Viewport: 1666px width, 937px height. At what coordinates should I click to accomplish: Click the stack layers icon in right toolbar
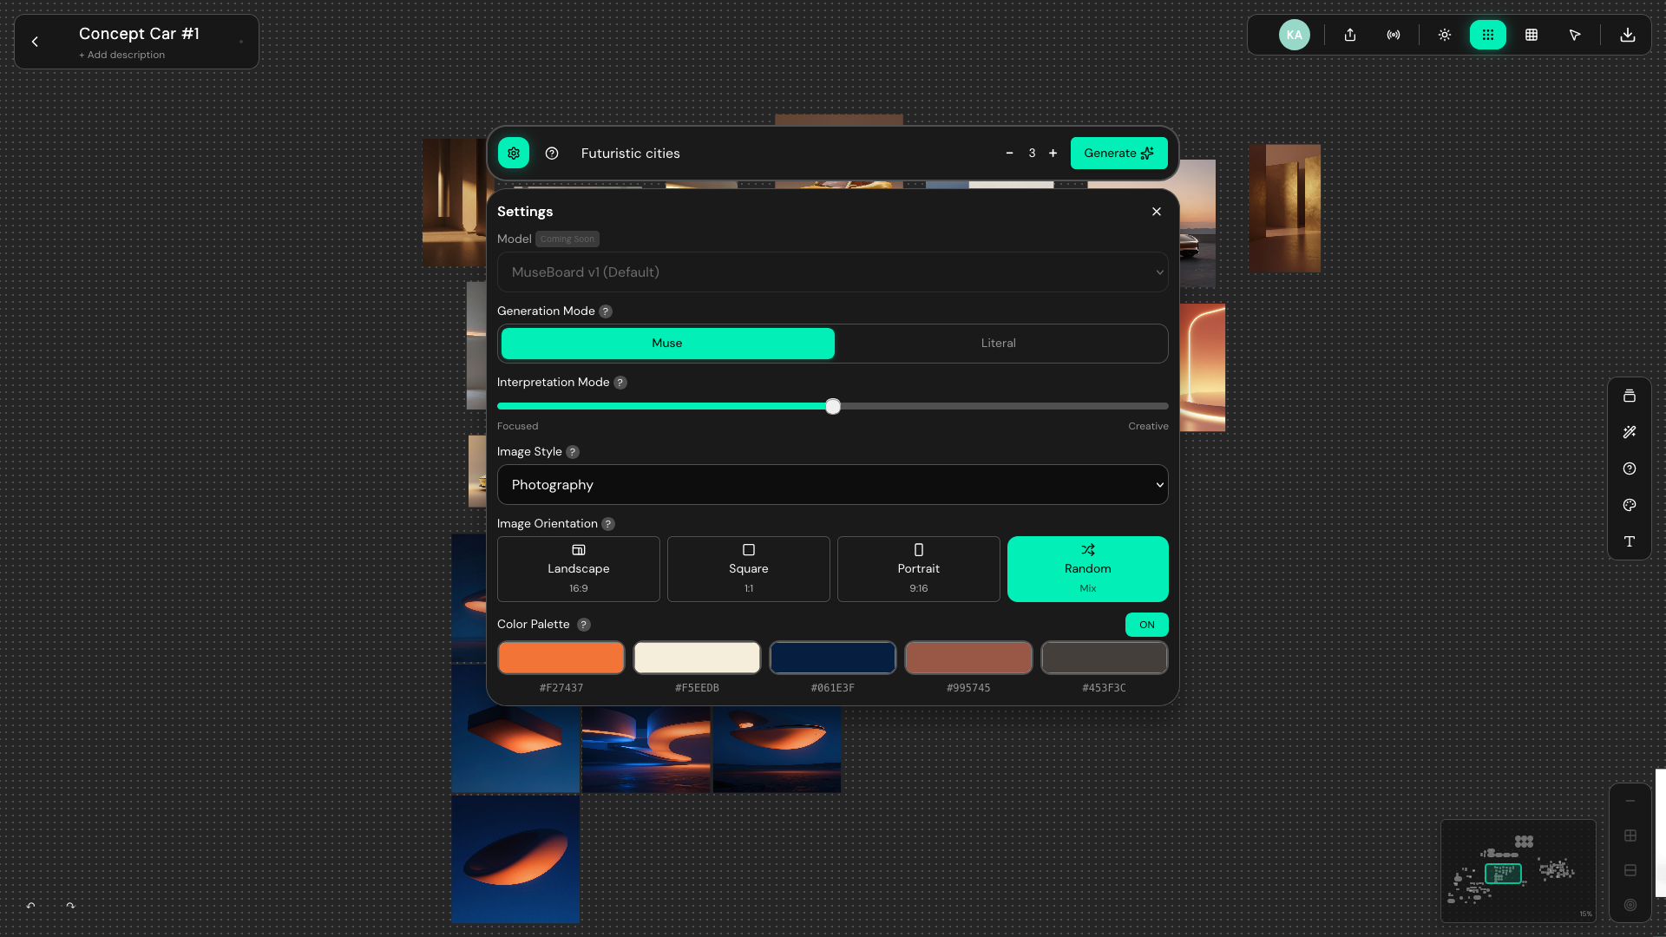click(1630, 396)
